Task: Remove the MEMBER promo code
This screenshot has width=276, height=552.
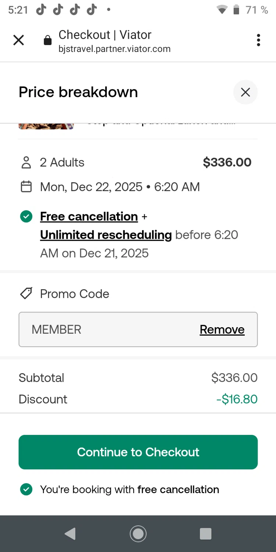Action: pyautogui.click(x=222, y=330)
